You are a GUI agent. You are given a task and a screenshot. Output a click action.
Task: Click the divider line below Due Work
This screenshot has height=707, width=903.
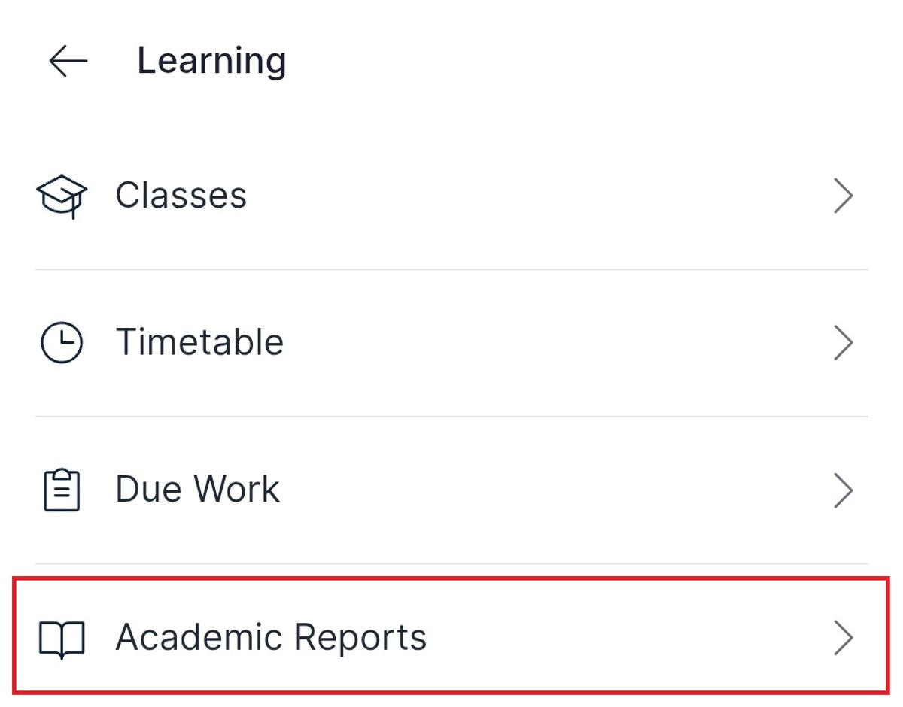click(451, 563)
